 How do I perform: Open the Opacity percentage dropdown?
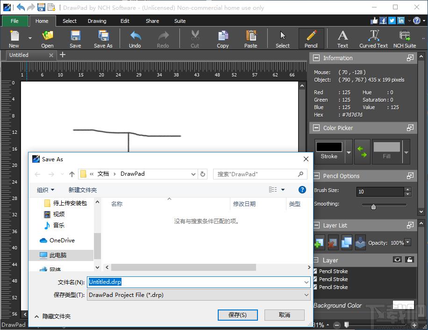tap(407, 242)
